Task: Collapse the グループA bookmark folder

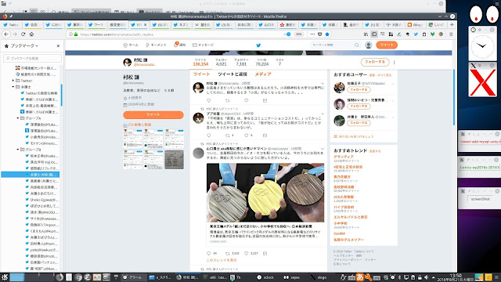Action: [18, 118]
